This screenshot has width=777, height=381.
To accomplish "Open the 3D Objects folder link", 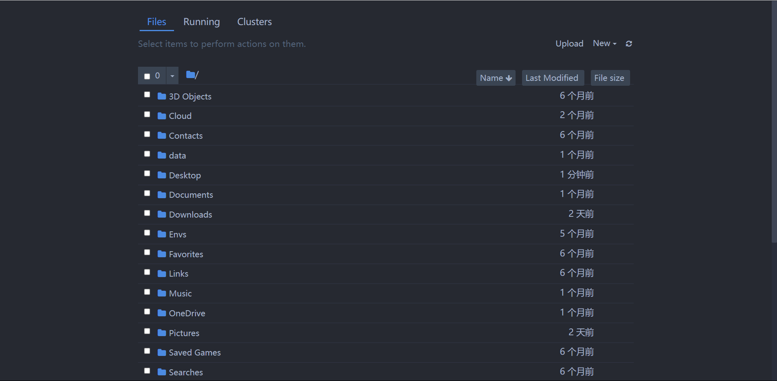I will (190, 97).
